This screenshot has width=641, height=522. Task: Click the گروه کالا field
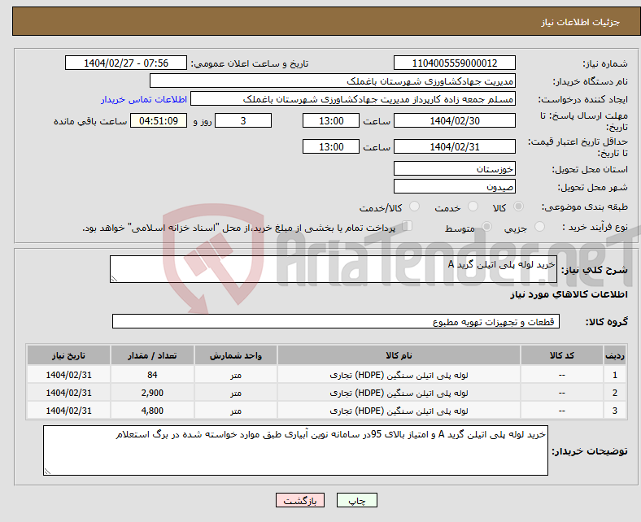point(336,321)
